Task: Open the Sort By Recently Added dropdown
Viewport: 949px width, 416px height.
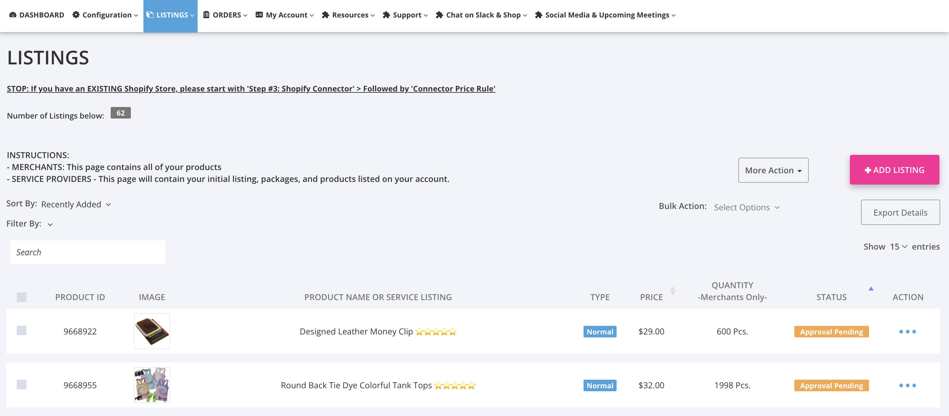Action: [76, 204]
